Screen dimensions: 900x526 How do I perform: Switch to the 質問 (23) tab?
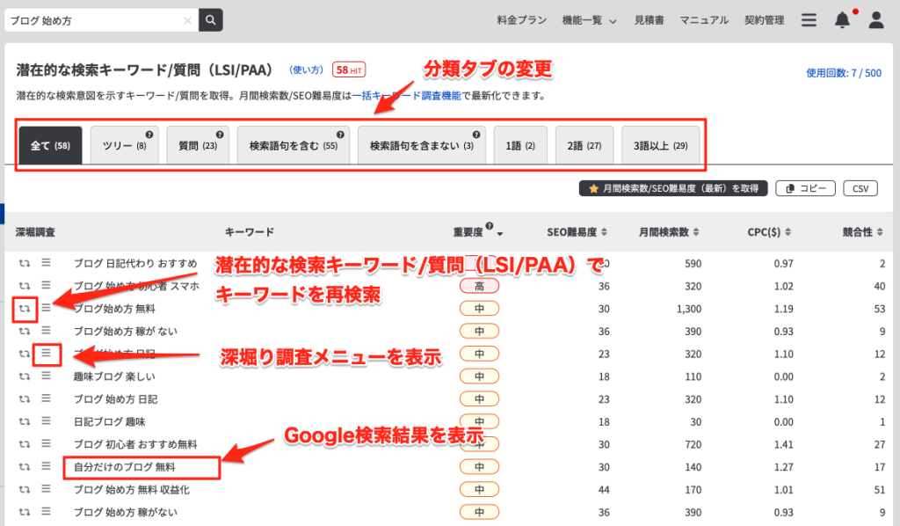198,146
